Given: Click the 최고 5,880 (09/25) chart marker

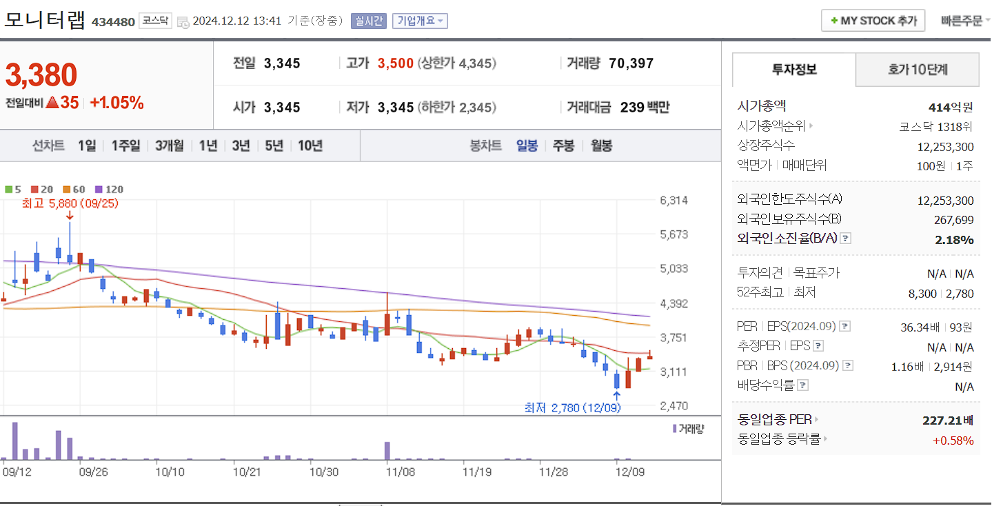Looking at the screenshot, I should (69, 203).
